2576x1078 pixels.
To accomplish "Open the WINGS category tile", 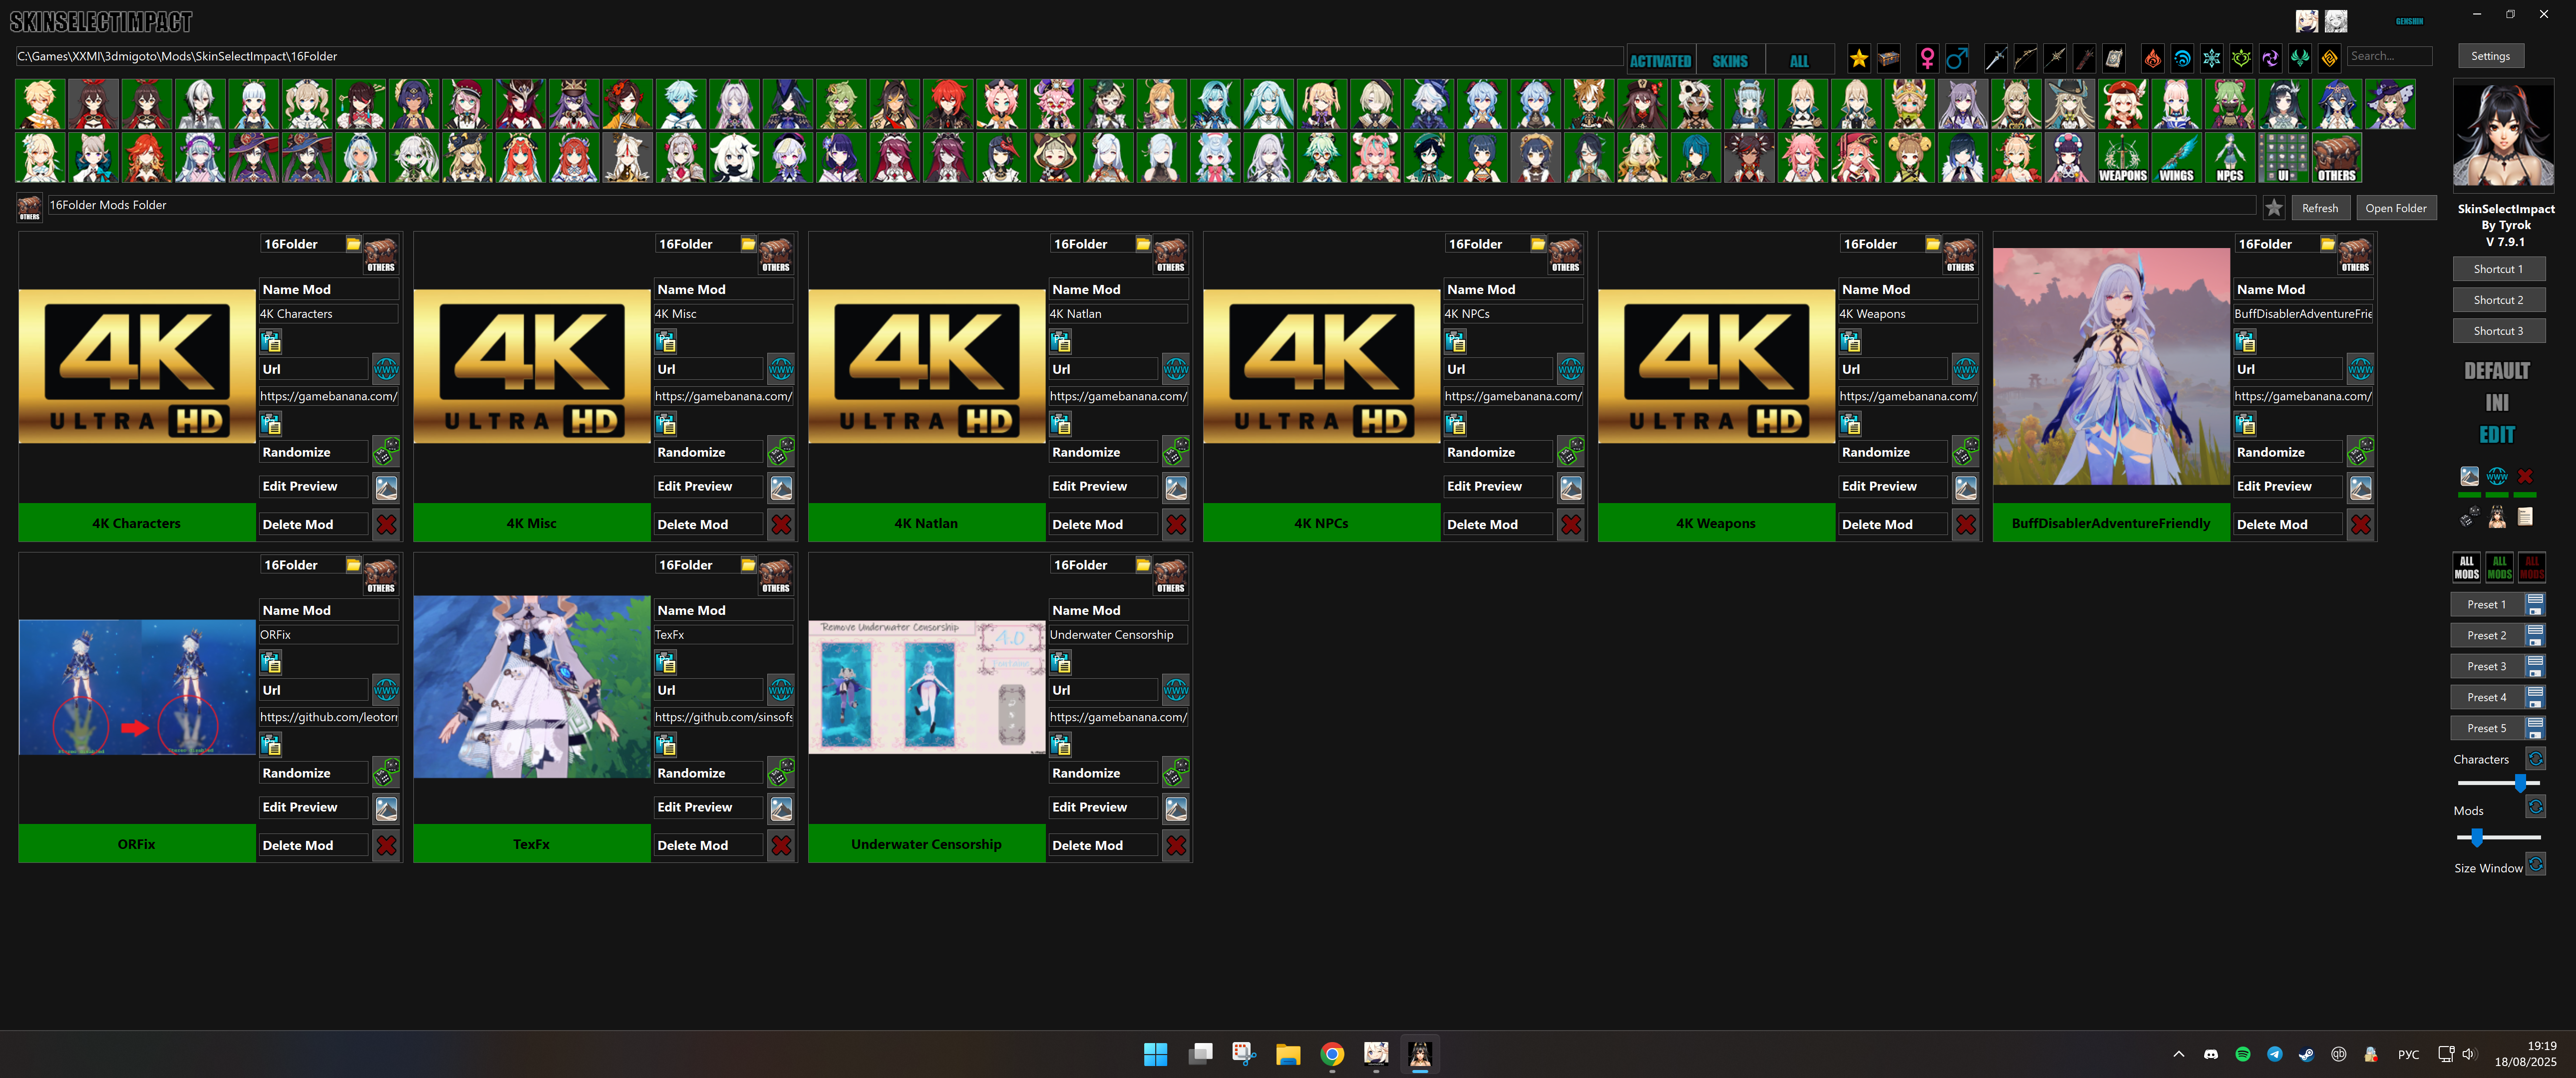I will click(x=2176, y=158).
